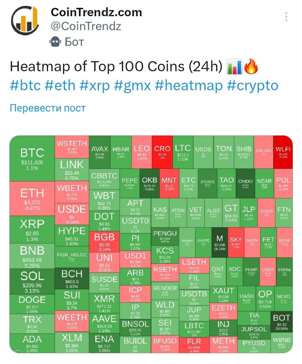Click the Перевести пост translate button
Viewport: 302px width, 364px height.
click(x=48, y=108)
